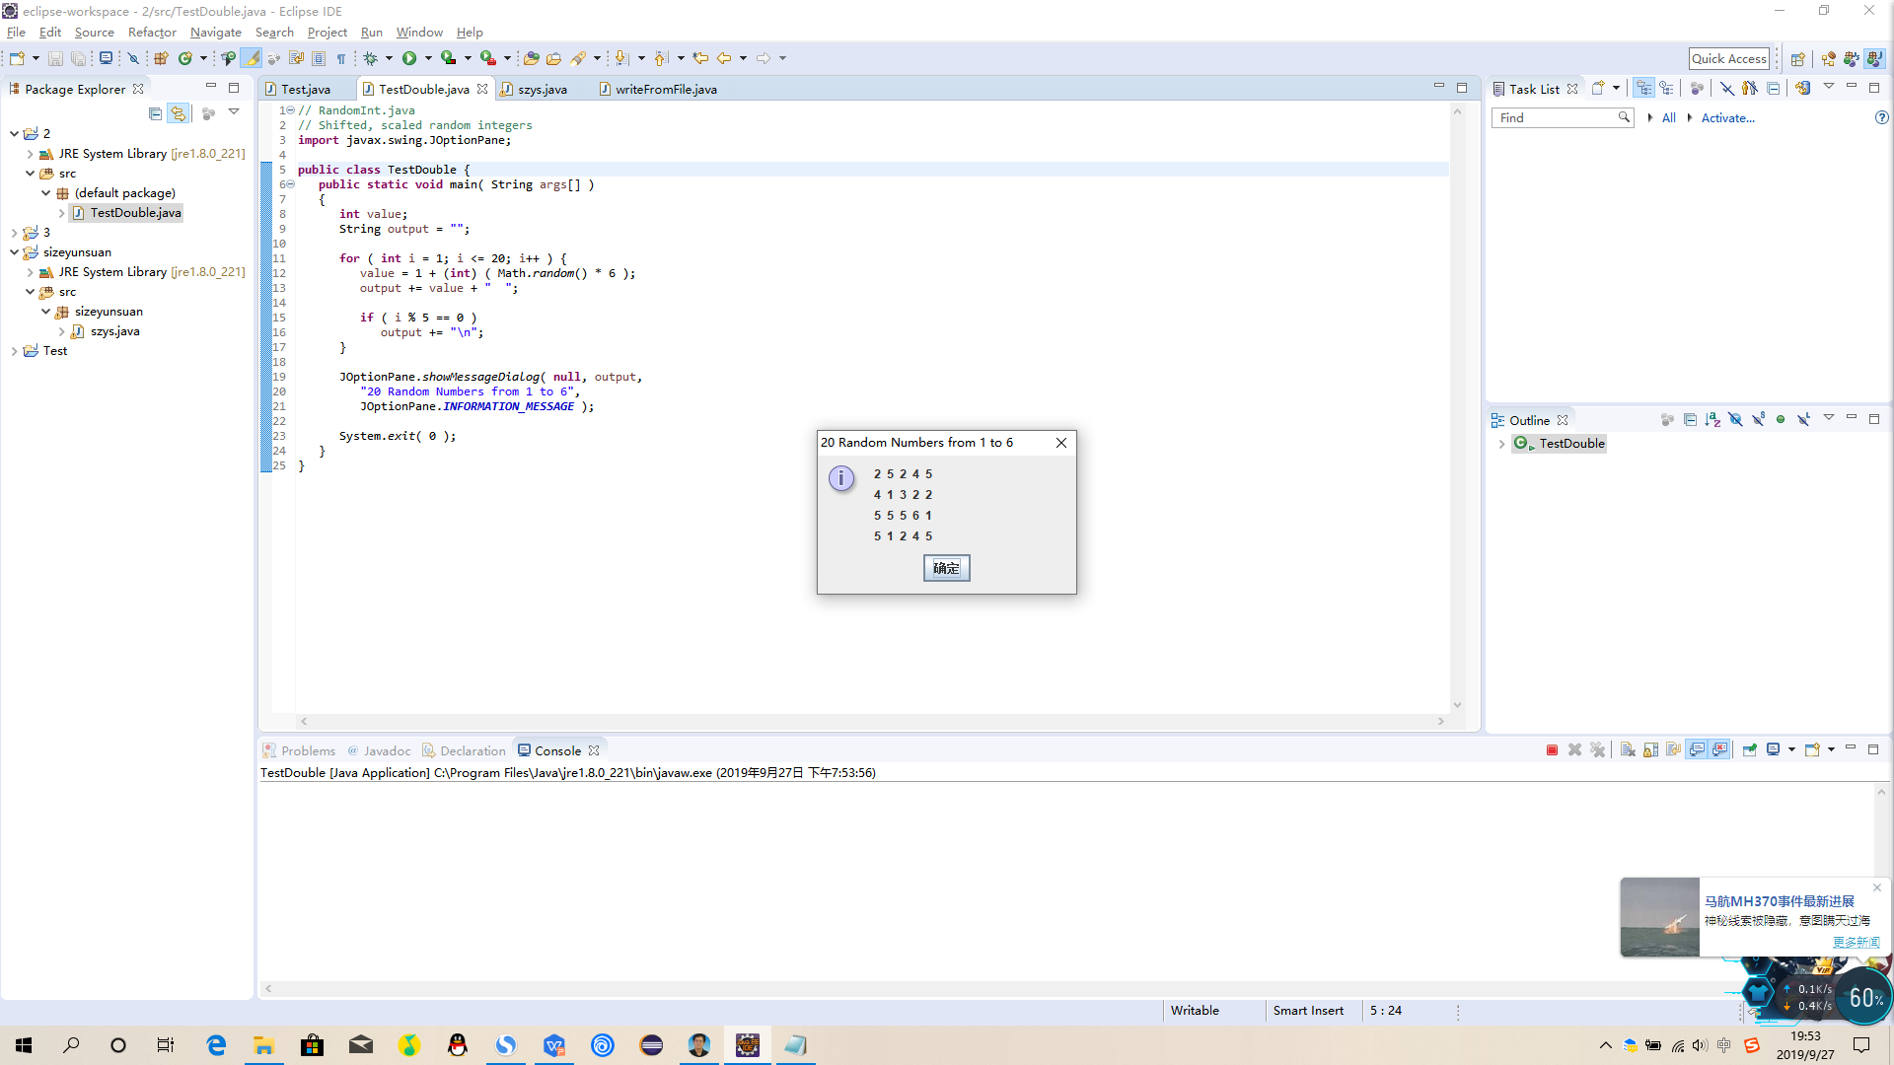The image size is (1894, 1065).
Task: Click Remove All Terminated Launches icon
Action: pyautogui.click(x=1598, y=749)
